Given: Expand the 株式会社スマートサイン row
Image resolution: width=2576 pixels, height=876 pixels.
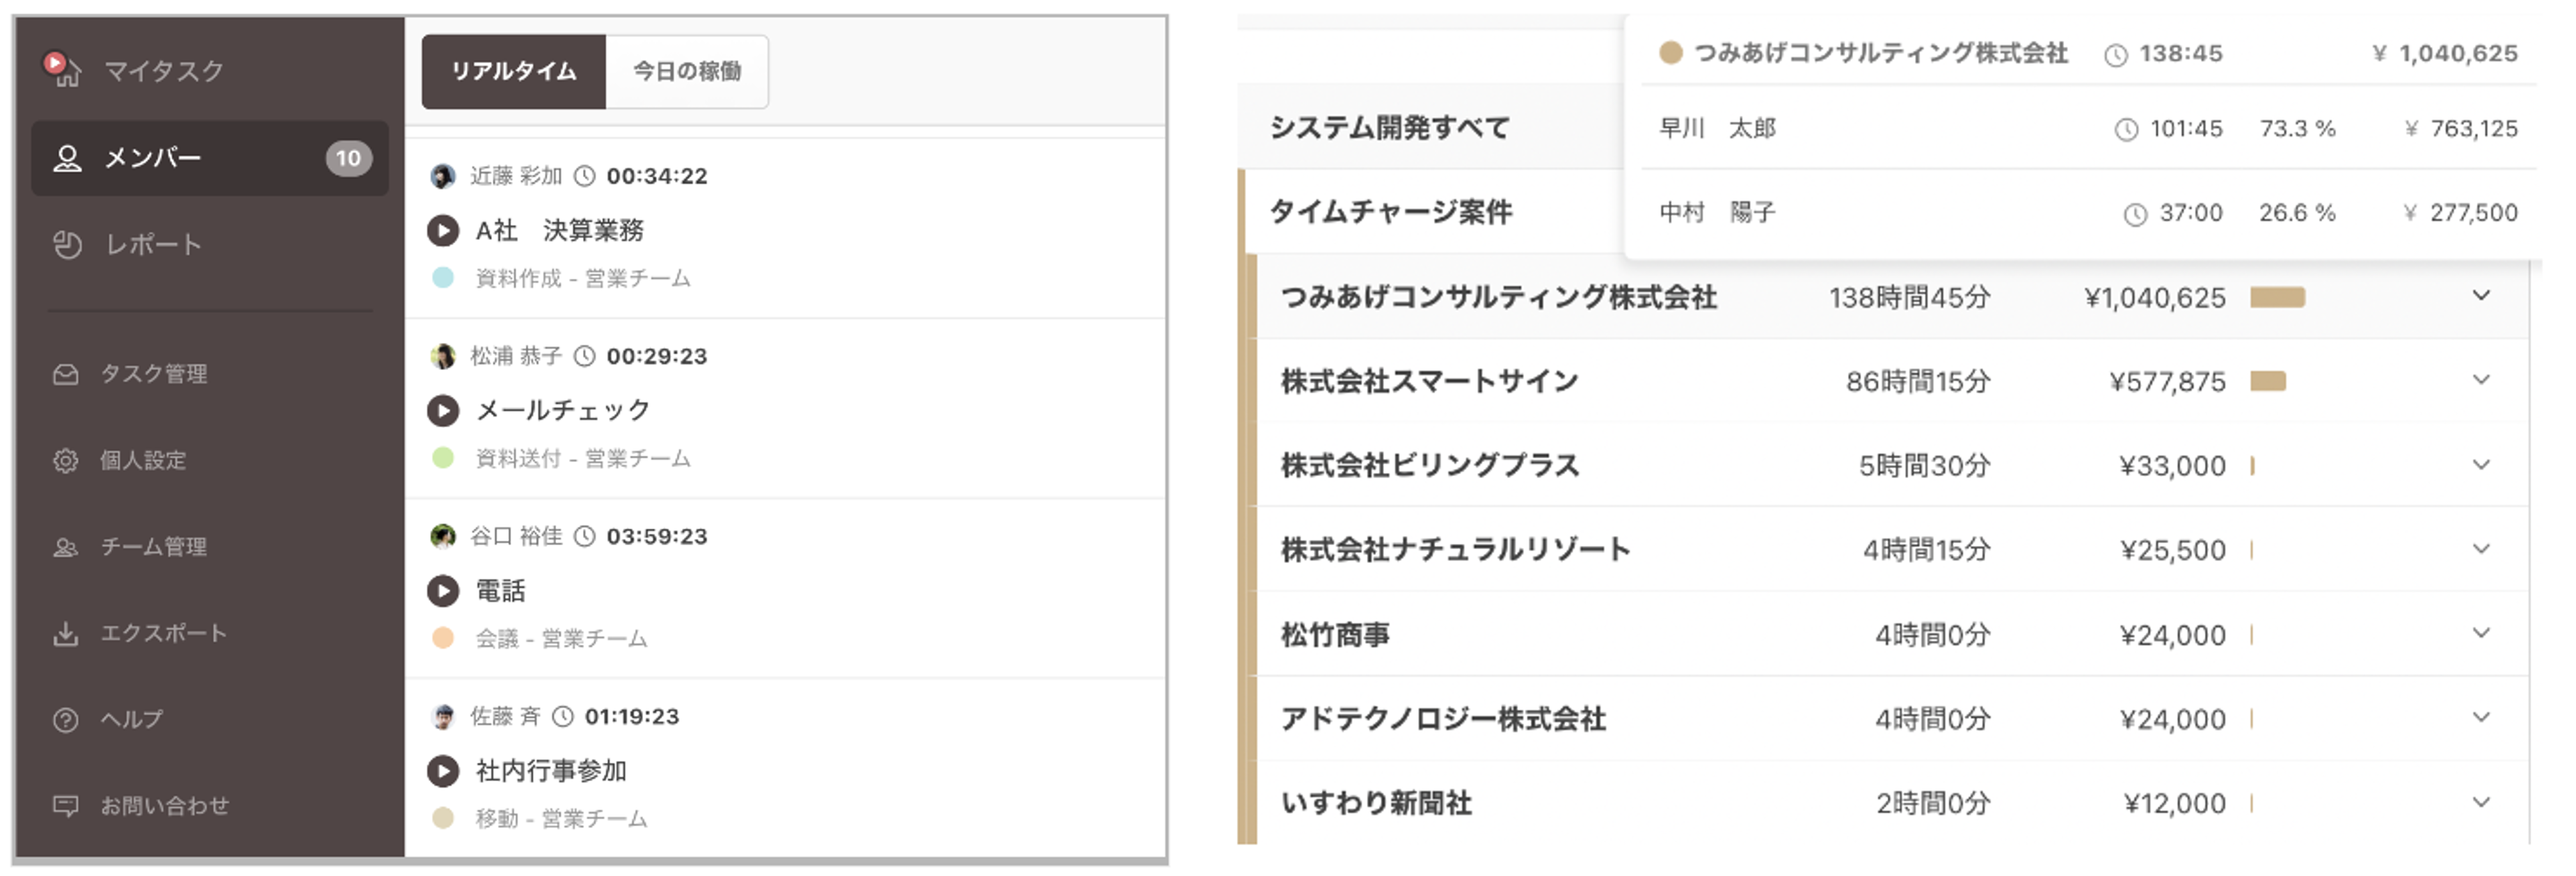Looking at the screenshot, I should (2481, 380).
